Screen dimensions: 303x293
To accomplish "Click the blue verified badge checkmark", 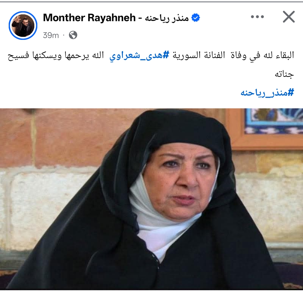I will (x=196, y=18).
